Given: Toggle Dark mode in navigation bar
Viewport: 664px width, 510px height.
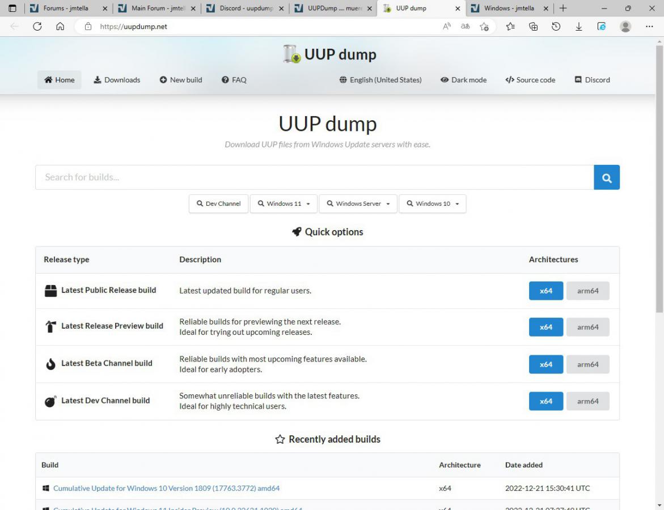Looking at the screenshot, I should [463, 80].
